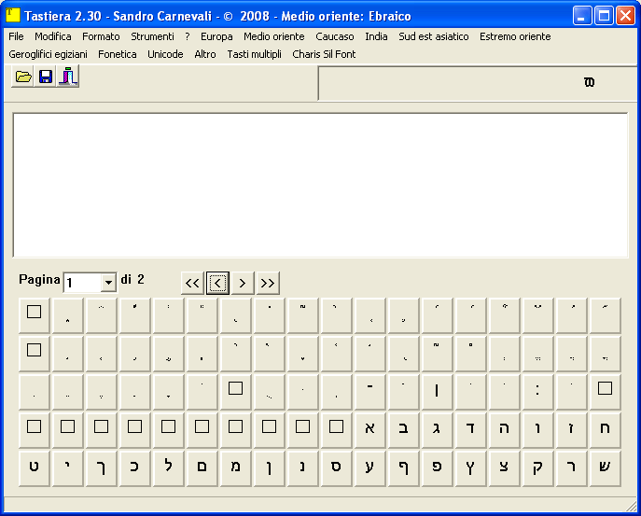This screenshot has width=641, height=516.
Task: Click the Hebrew letter pe key
Action: pos(437,467)
